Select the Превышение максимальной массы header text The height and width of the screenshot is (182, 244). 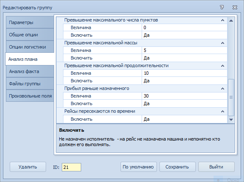[x=101, y=43]
